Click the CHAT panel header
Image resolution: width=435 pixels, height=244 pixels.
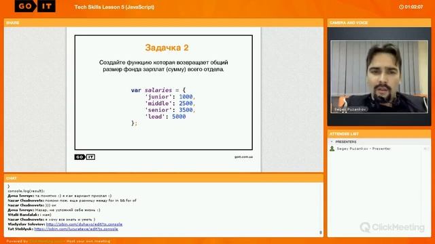[x=164, y=178]
